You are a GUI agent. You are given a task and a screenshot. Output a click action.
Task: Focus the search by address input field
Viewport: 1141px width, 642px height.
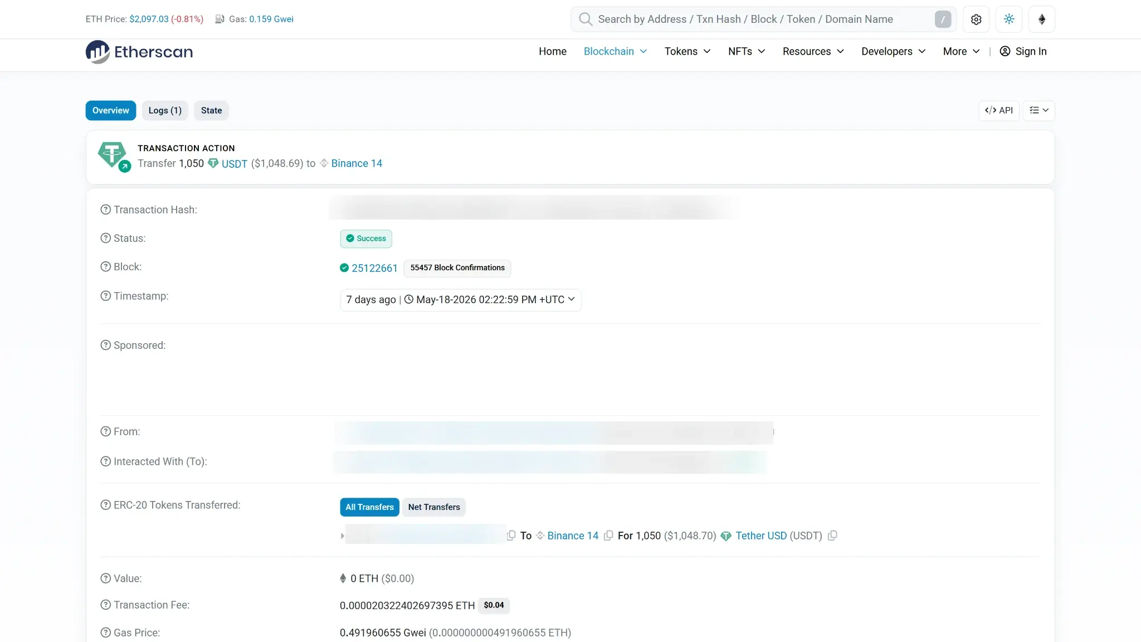point(763,20)
